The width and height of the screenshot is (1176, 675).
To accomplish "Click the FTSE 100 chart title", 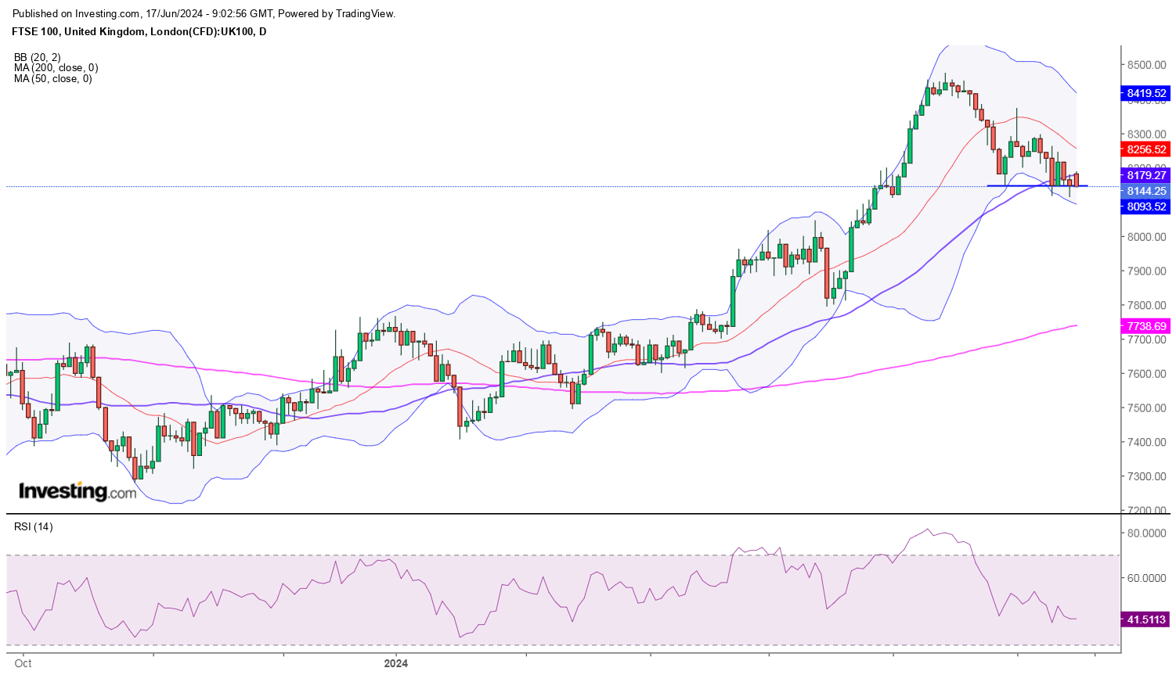I will pyautogui.click(x=139, y=31).
